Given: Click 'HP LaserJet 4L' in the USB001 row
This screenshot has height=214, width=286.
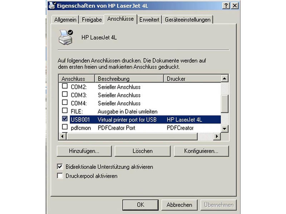Looking at the screenshot, I should tap(184, 119).
